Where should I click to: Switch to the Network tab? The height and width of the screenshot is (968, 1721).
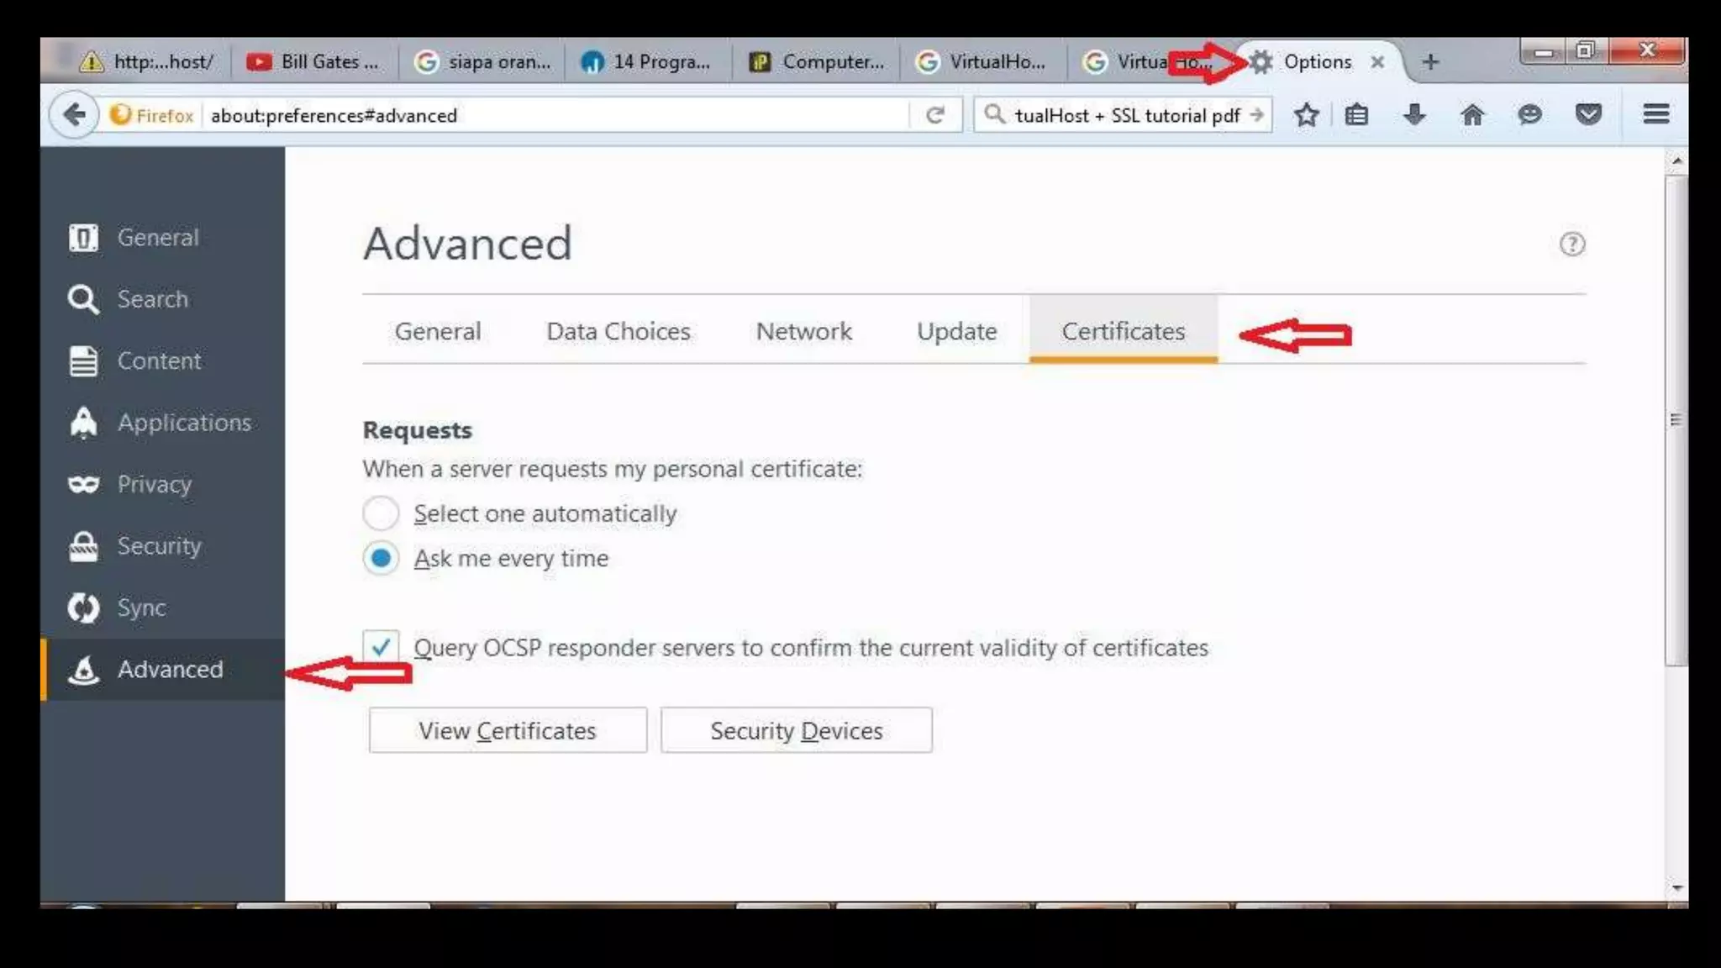click(x=803, y=331)
